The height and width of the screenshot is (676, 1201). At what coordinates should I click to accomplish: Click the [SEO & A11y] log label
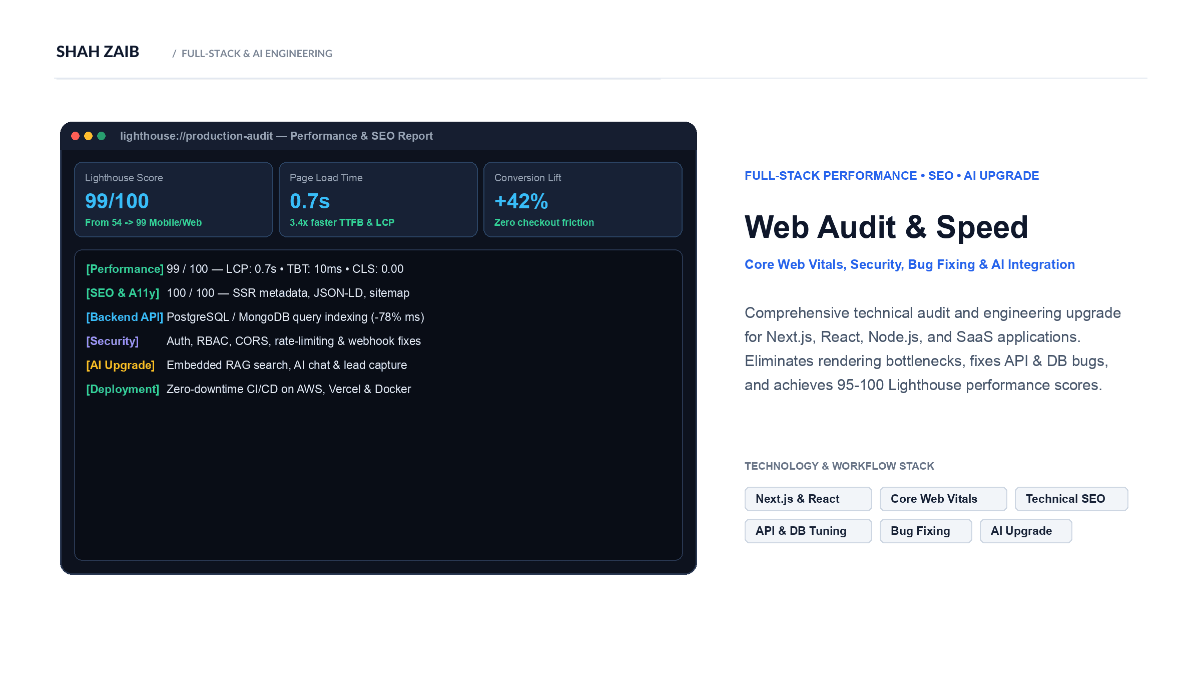(x=123, y=293)
